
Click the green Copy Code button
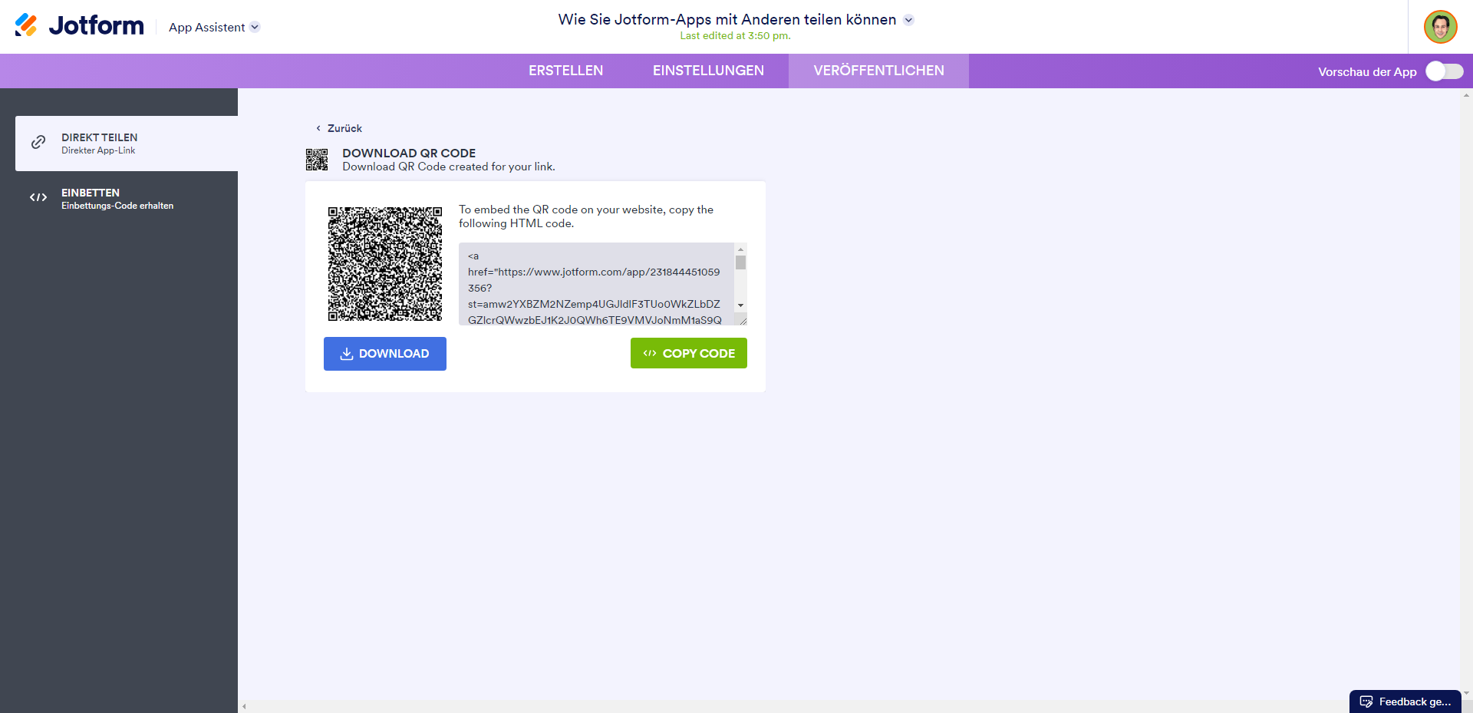(x=689, y=353)
